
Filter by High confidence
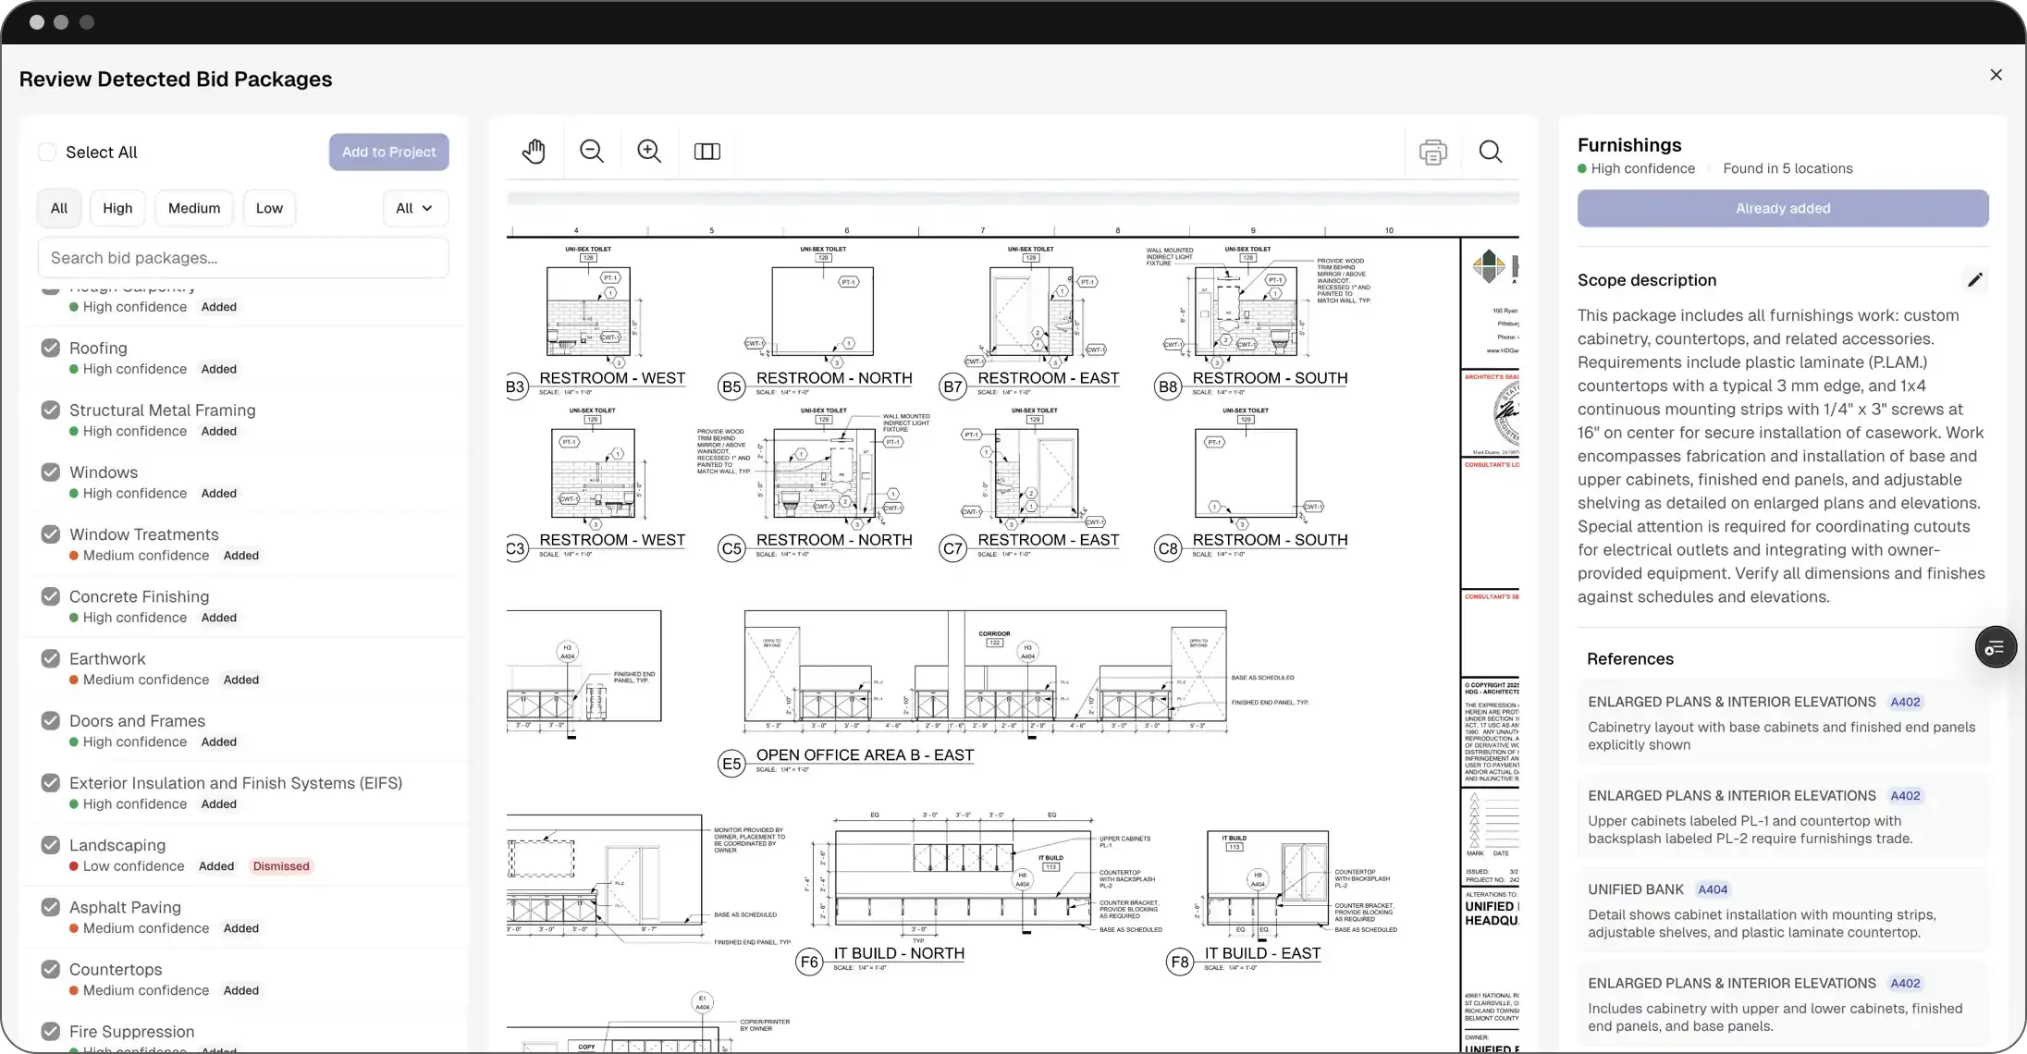[117, 208]
